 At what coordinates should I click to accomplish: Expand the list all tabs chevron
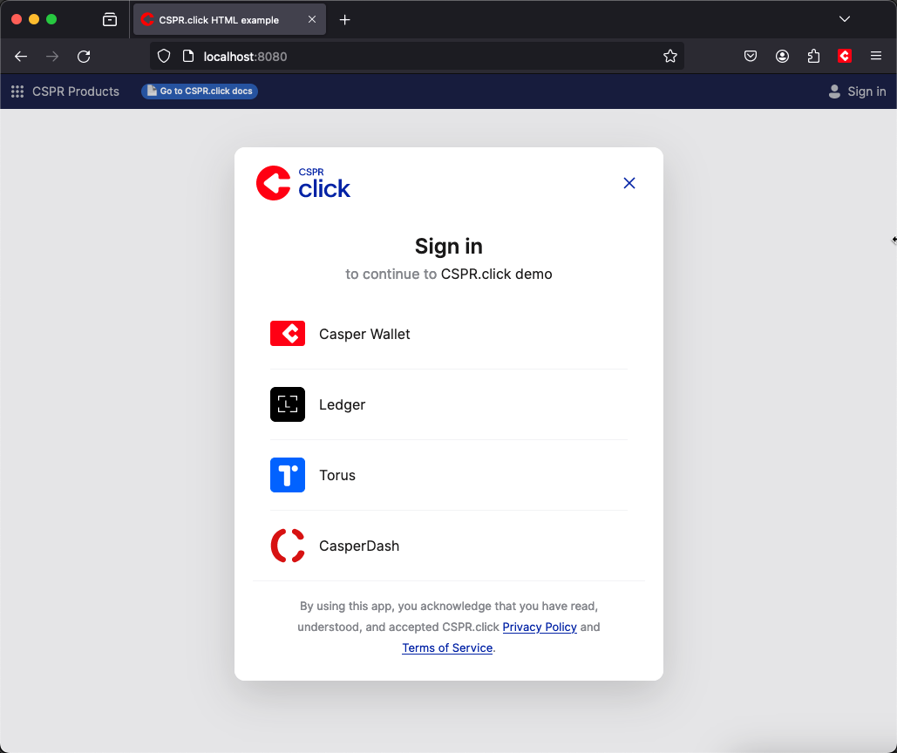tap(844, 19)
